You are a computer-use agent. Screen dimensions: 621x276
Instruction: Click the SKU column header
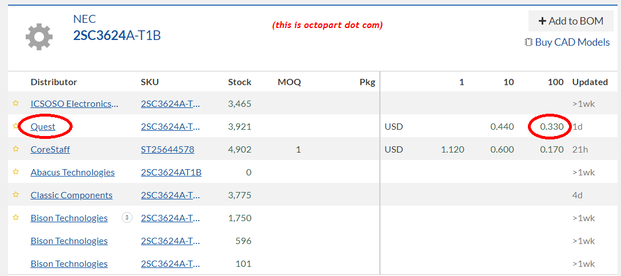(x=150, y=82)
